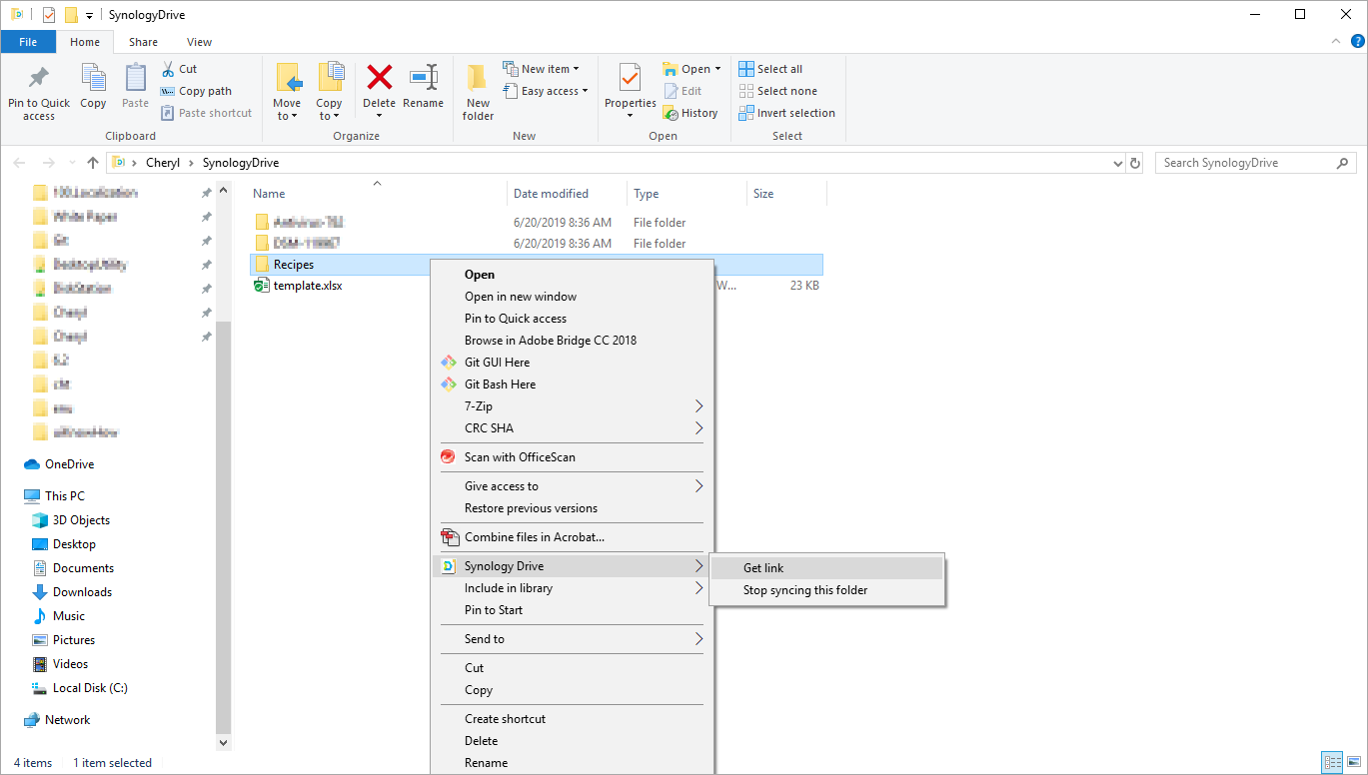Viewport: 1368px width, 775px height.
Task: Switch to the View ribbon tab
Action: tap(198, 42)
